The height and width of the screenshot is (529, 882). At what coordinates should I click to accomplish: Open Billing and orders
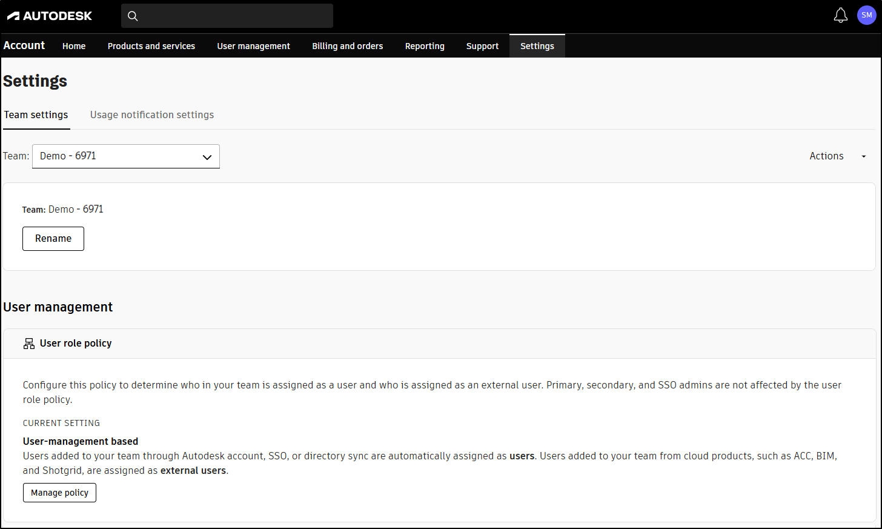point(348,46)
